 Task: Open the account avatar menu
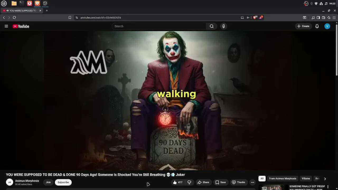pyautogui.click(x=327, y=26)
